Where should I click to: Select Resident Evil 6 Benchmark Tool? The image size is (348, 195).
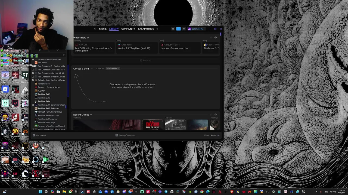(51, 105)
